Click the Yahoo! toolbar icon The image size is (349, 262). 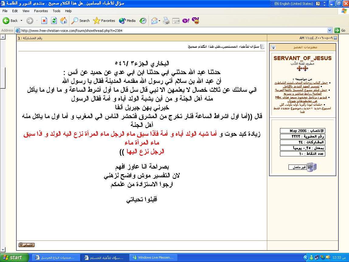[186, 21]
